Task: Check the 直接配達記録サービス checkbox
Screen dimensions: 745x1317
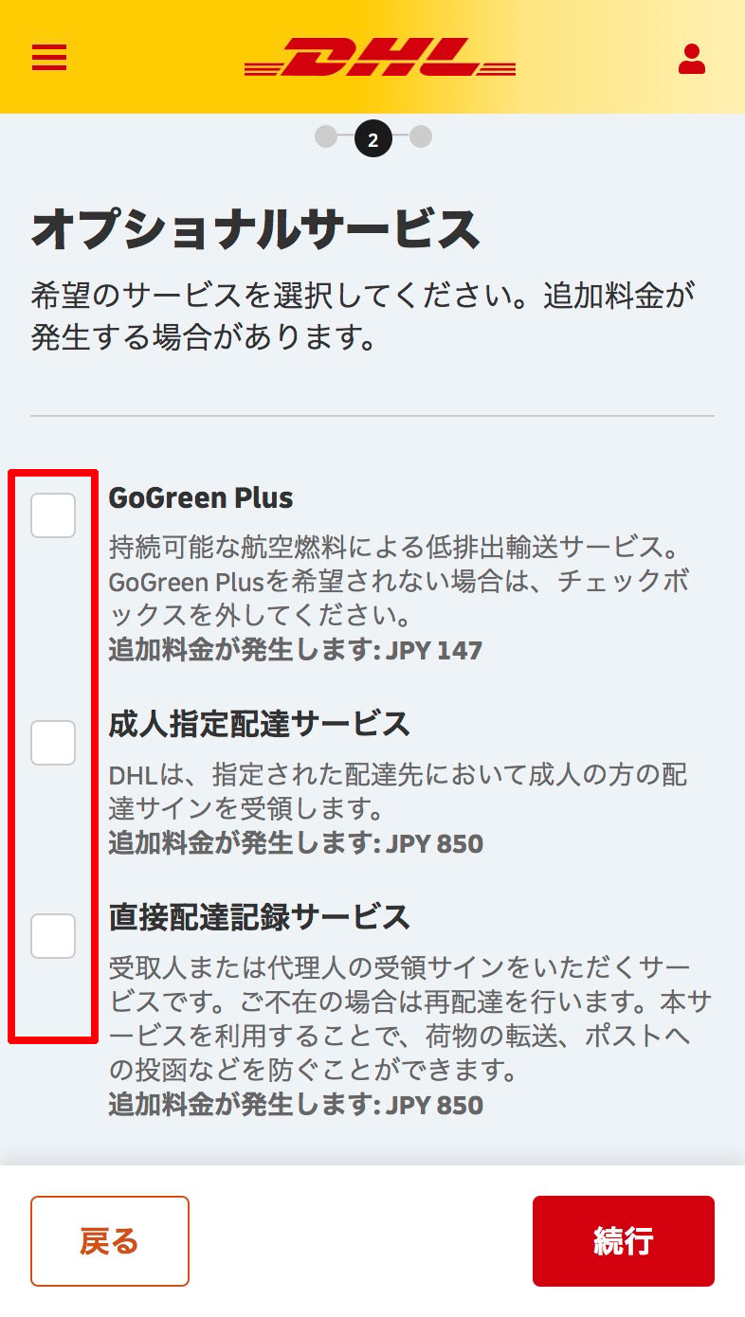Action: (x=53, y=936)
